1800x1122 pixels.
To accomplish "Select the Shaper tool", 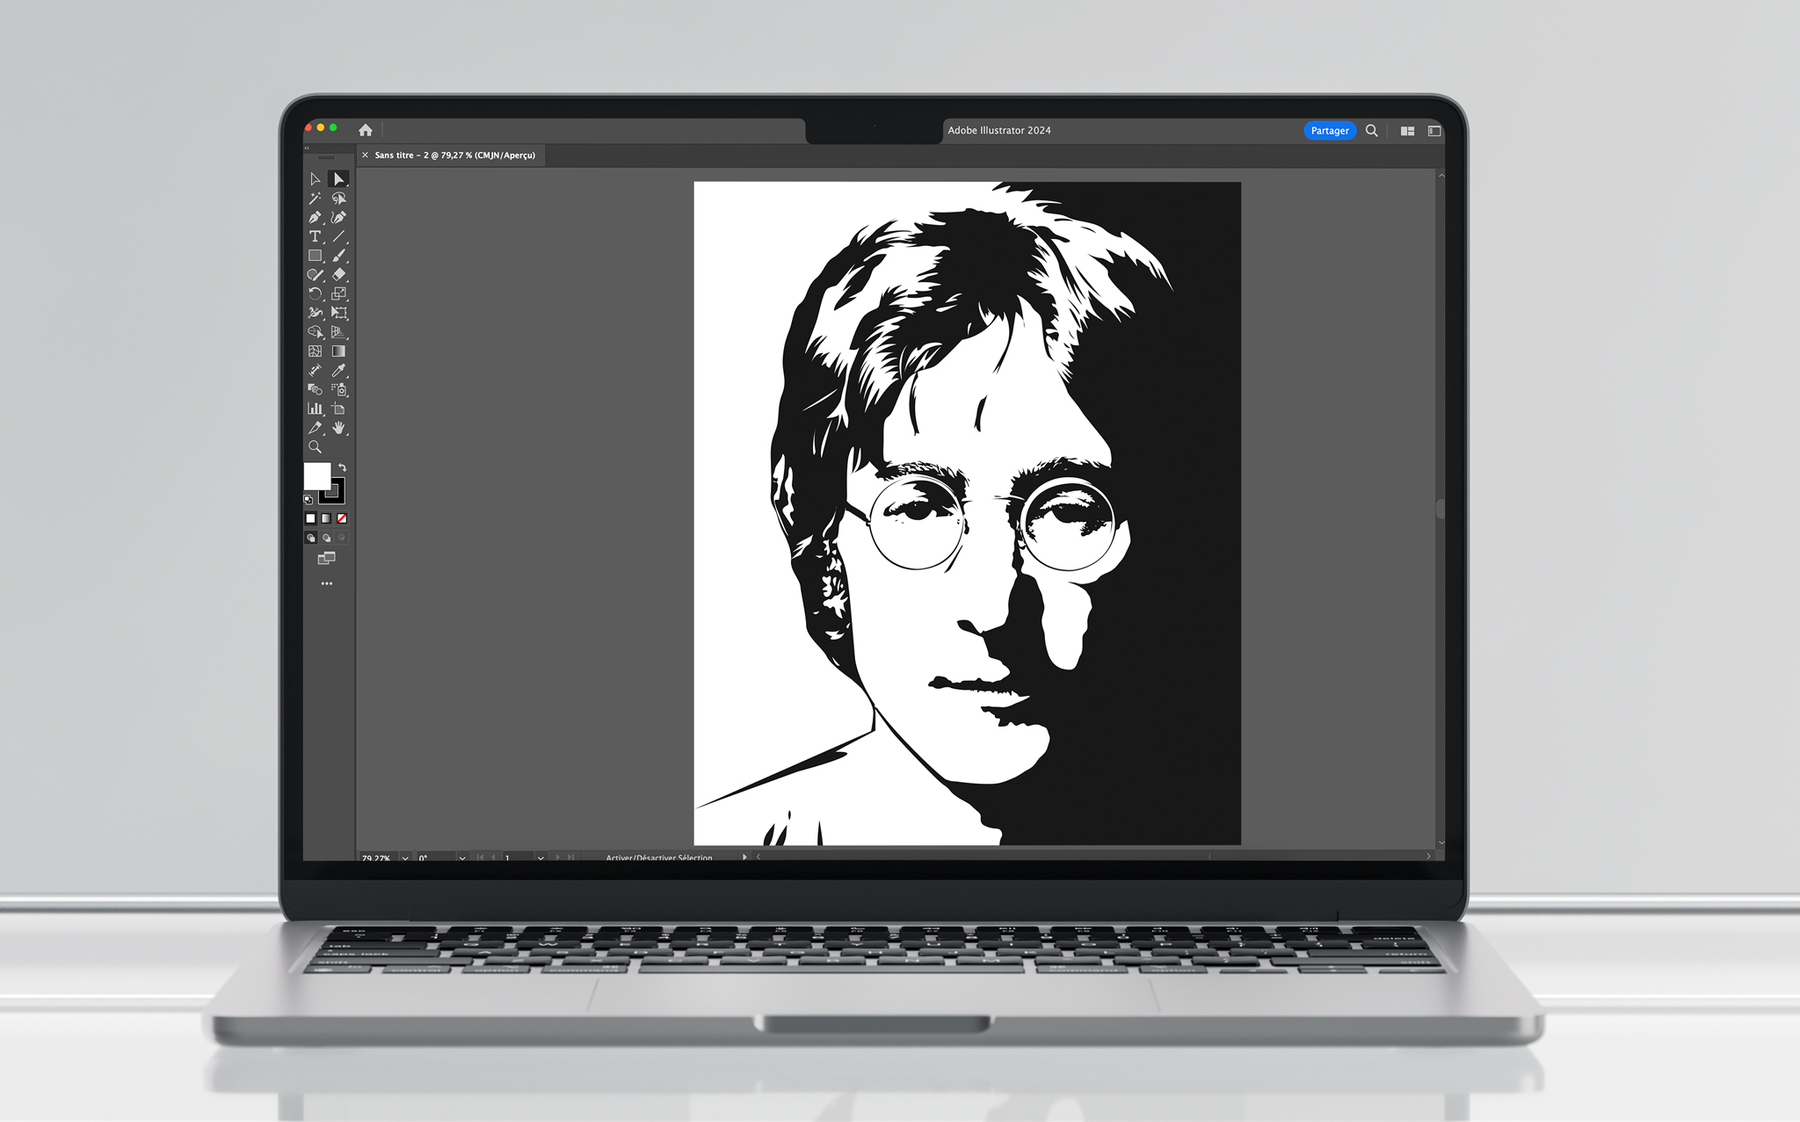I will (x=315, y=275).
